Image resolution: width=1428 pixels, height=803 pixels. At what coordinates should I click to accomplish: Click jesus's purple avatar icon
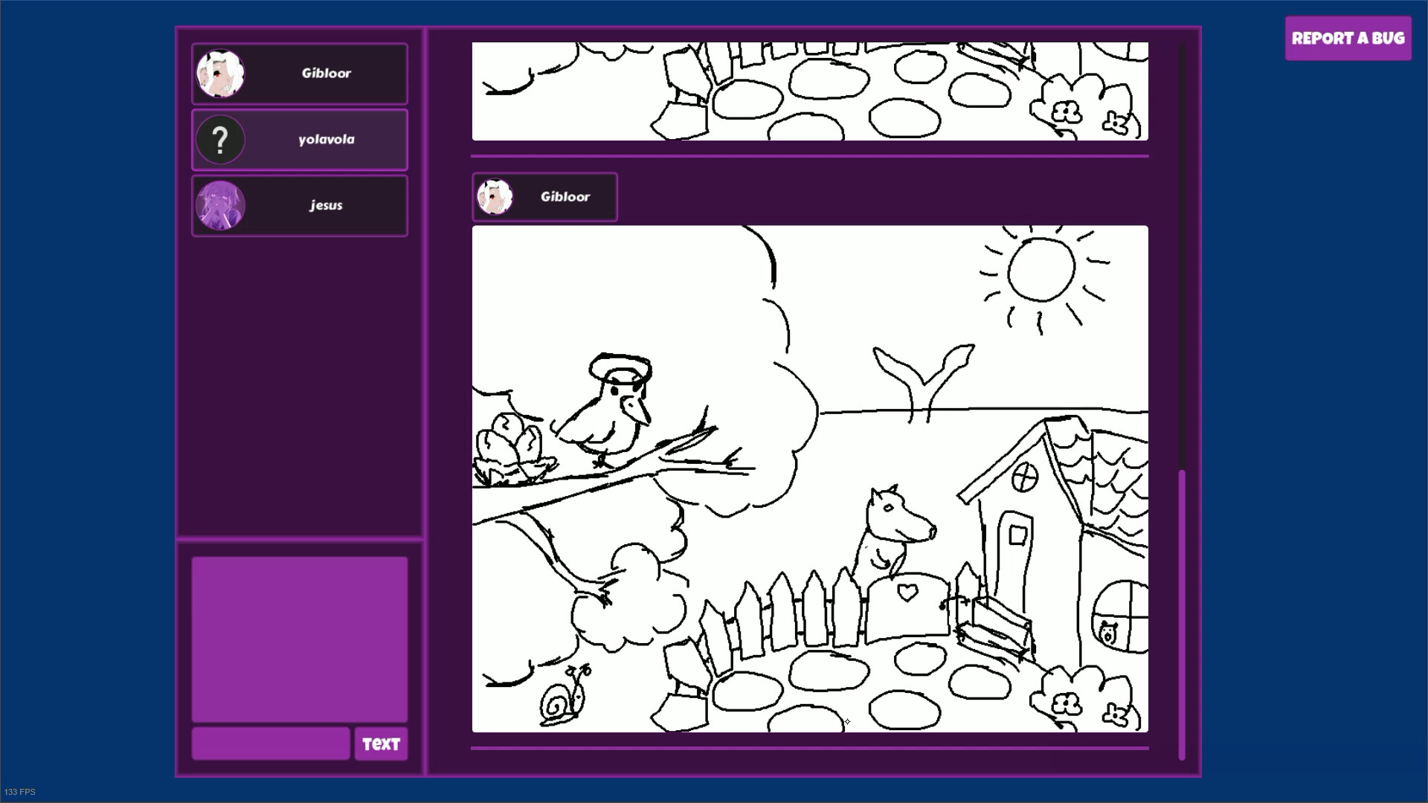(221, 206)
